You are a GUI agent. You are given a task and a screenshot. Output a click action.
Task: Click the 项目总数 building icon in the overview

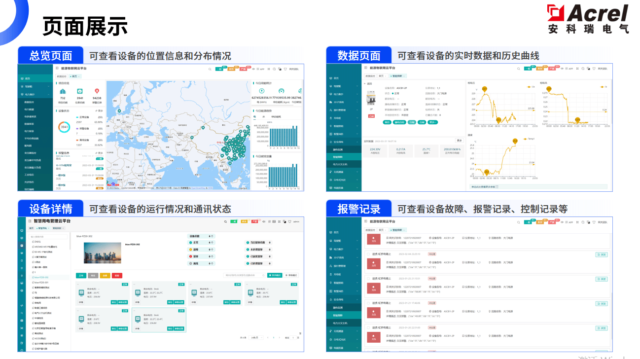pos(63,91)
